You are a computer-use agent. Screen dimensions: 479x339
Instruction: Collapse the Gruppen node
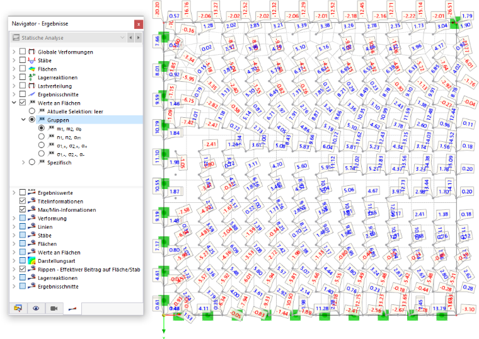click(23, 120)
